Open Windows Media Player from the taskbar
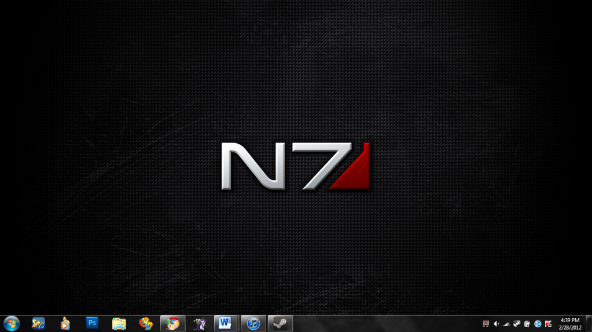Image resolution: width=592 pixels, height=332 pixels. [65, 323]
